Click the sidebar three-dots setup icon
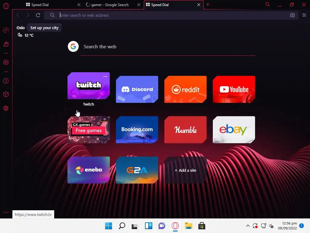 pos(6,212)
